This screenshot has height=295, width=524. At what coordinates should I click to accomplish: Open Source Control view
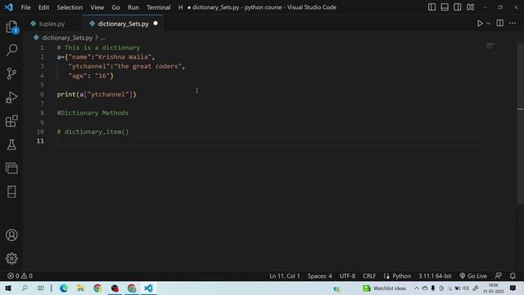click(11, 73)
